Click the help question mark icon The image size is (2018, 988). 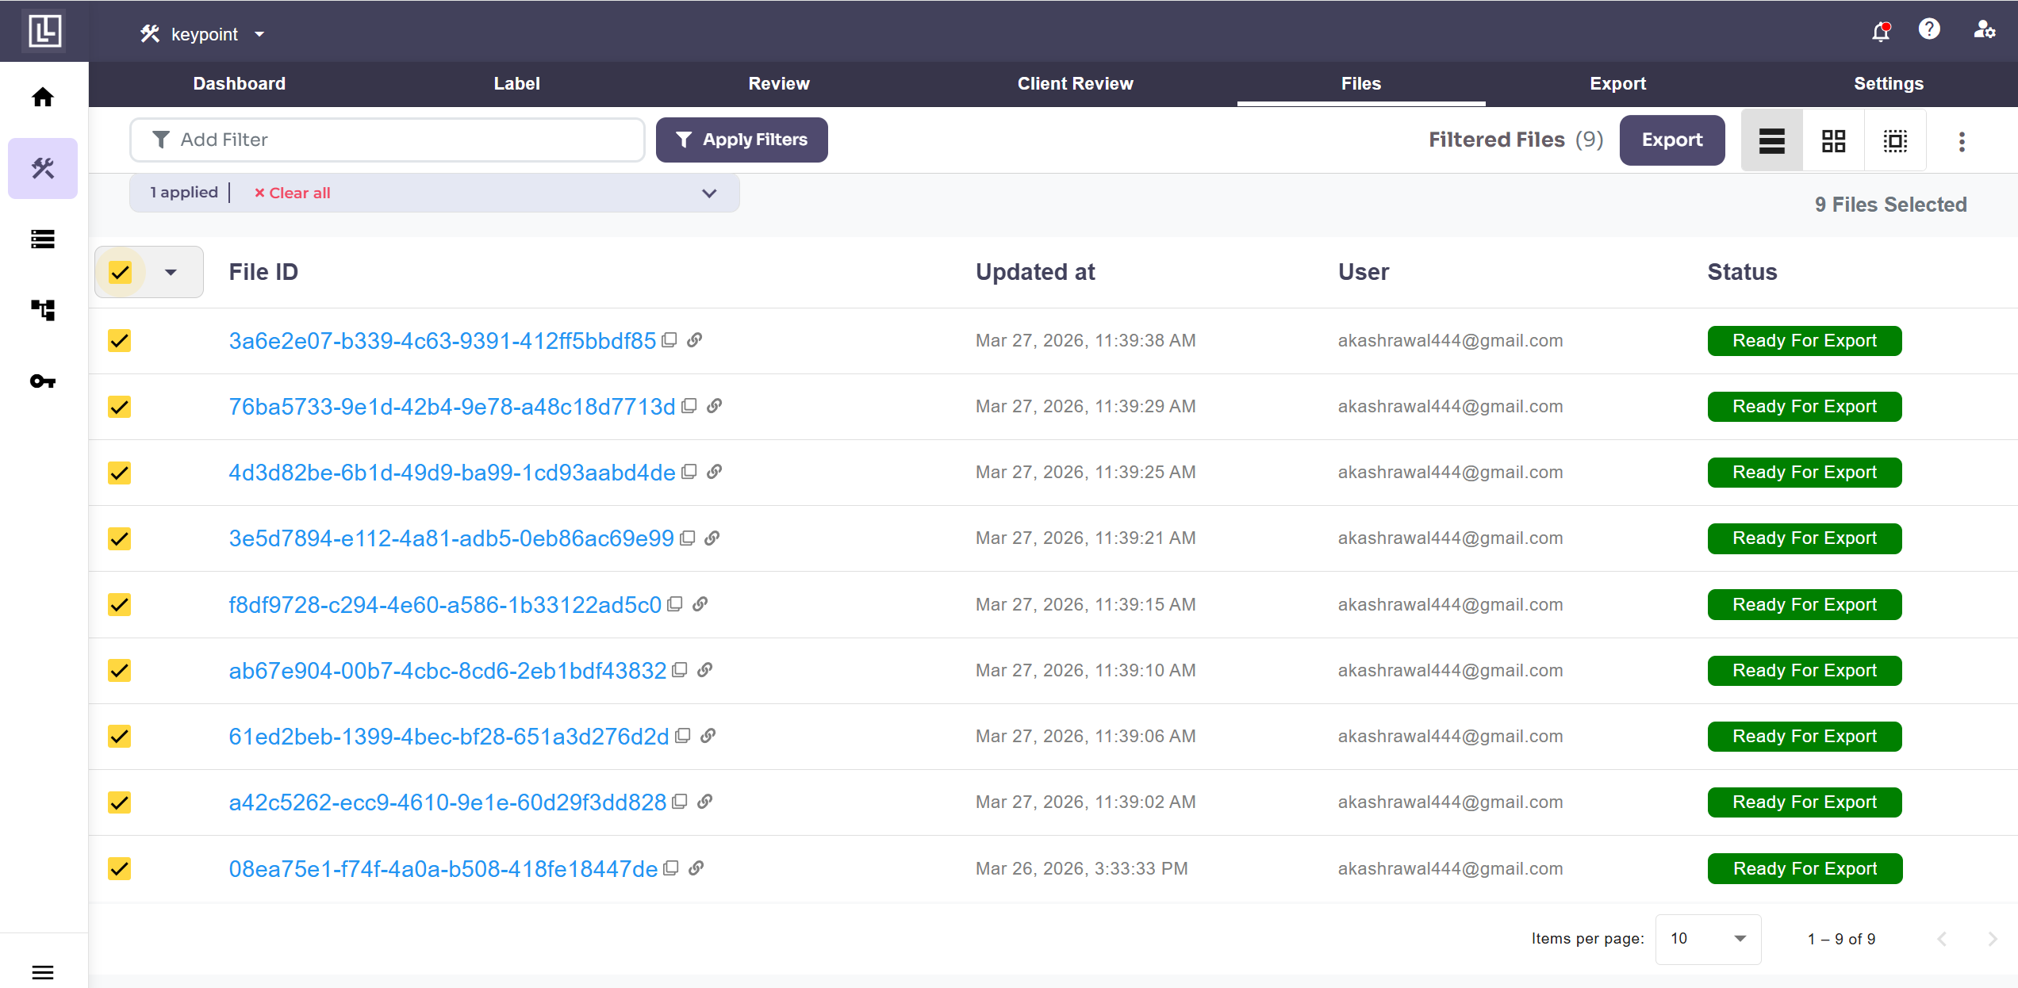point(1929,29)
